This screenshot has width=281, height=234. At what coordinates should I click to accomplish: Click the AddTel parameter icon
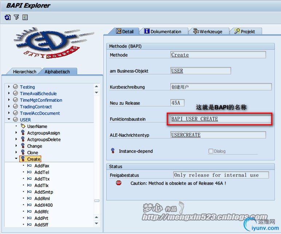(x=29, y=172)
